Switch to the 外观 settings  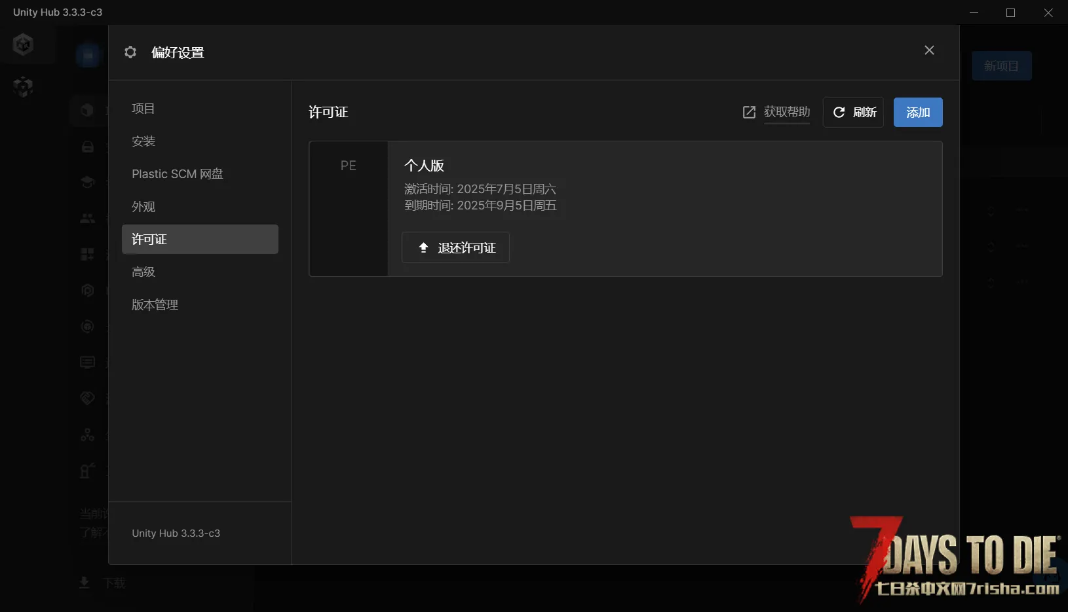point(200,207)
